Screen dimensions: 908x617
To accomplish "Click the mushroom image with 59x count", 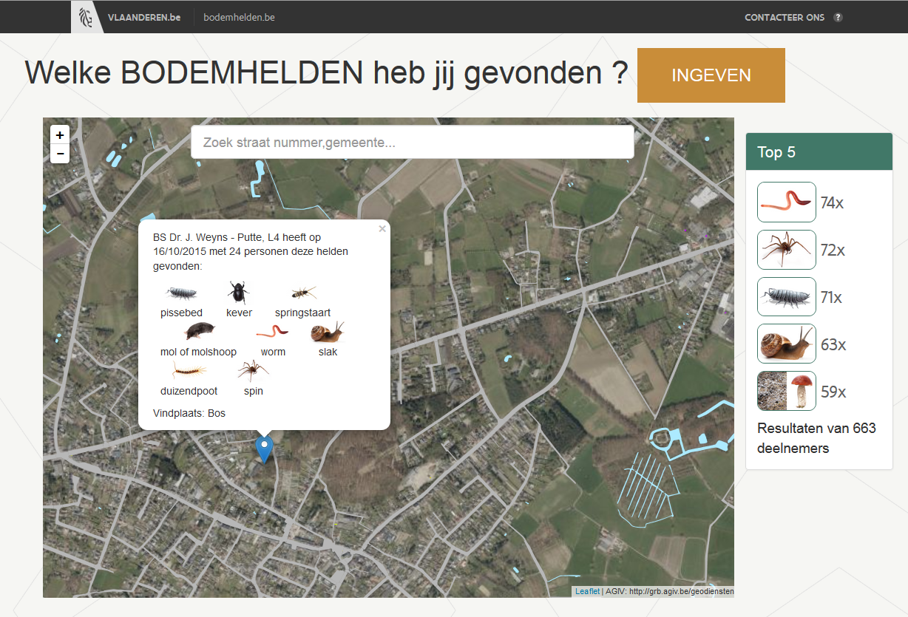I will pyautogui.click(x=786, y=391).
